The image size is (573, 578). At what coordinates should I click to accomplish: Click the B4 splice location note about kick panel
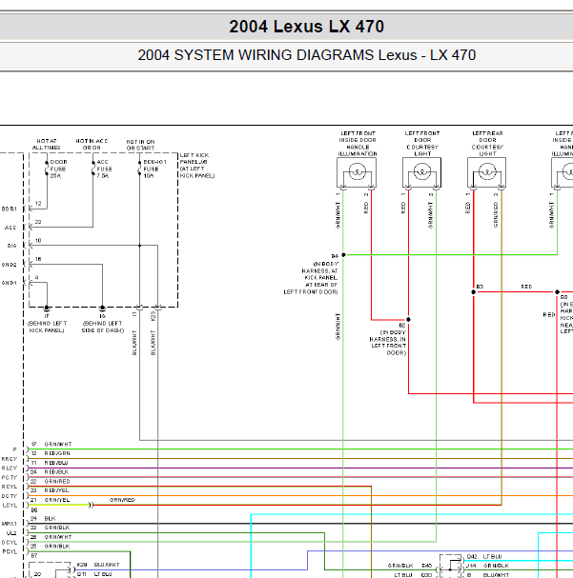[x=311, y=277]
